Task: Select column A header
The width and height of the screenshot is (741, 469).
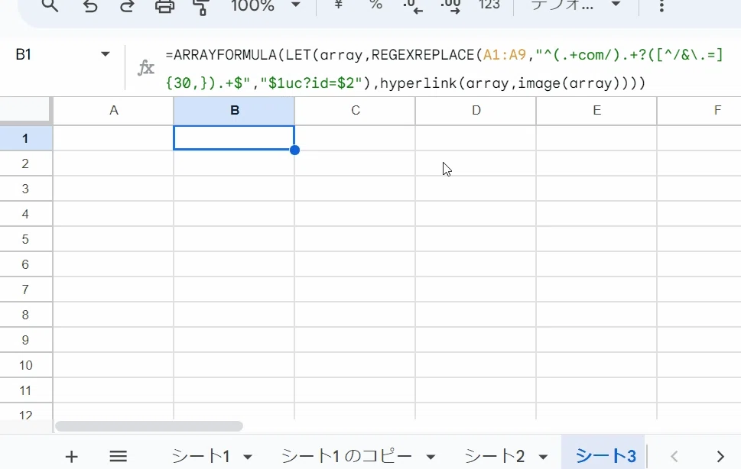Action: [113, 111]
